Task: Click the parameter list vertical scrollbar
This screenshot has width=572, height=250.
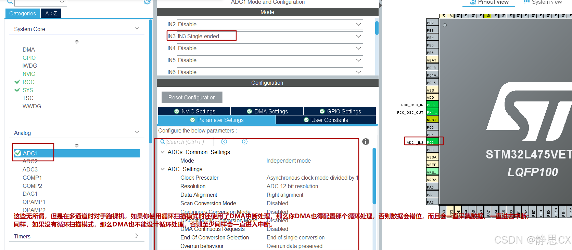Action: tap(374, 176)
